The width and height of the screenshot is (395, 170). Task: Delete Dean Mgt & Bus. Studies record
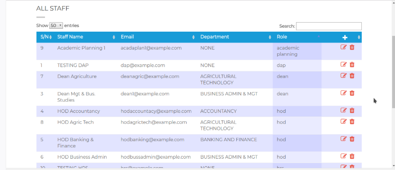click(352, 93)
